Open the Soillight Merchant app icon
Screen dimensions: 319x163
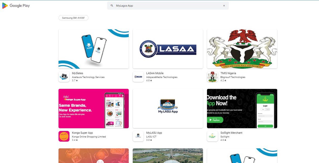click(212, 136)
